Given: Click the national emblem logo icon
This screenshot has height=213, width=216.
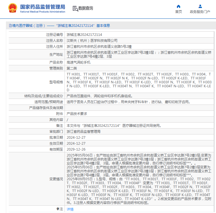Looking at the screenshot, I should coord(13,8).
